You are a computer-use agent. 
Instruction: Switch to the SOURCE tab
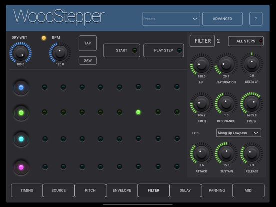point(59,190)
